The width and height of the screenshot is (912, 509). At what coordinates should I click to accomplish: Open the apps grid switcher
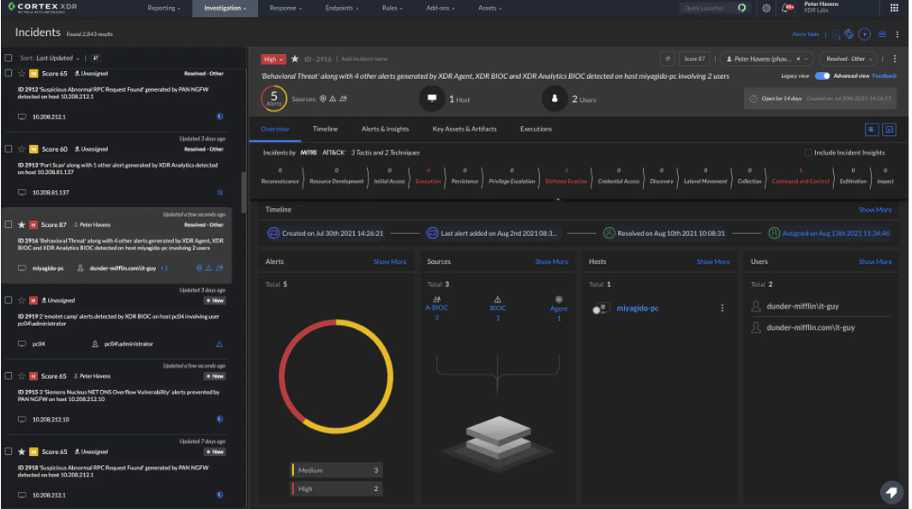[894, 9]
